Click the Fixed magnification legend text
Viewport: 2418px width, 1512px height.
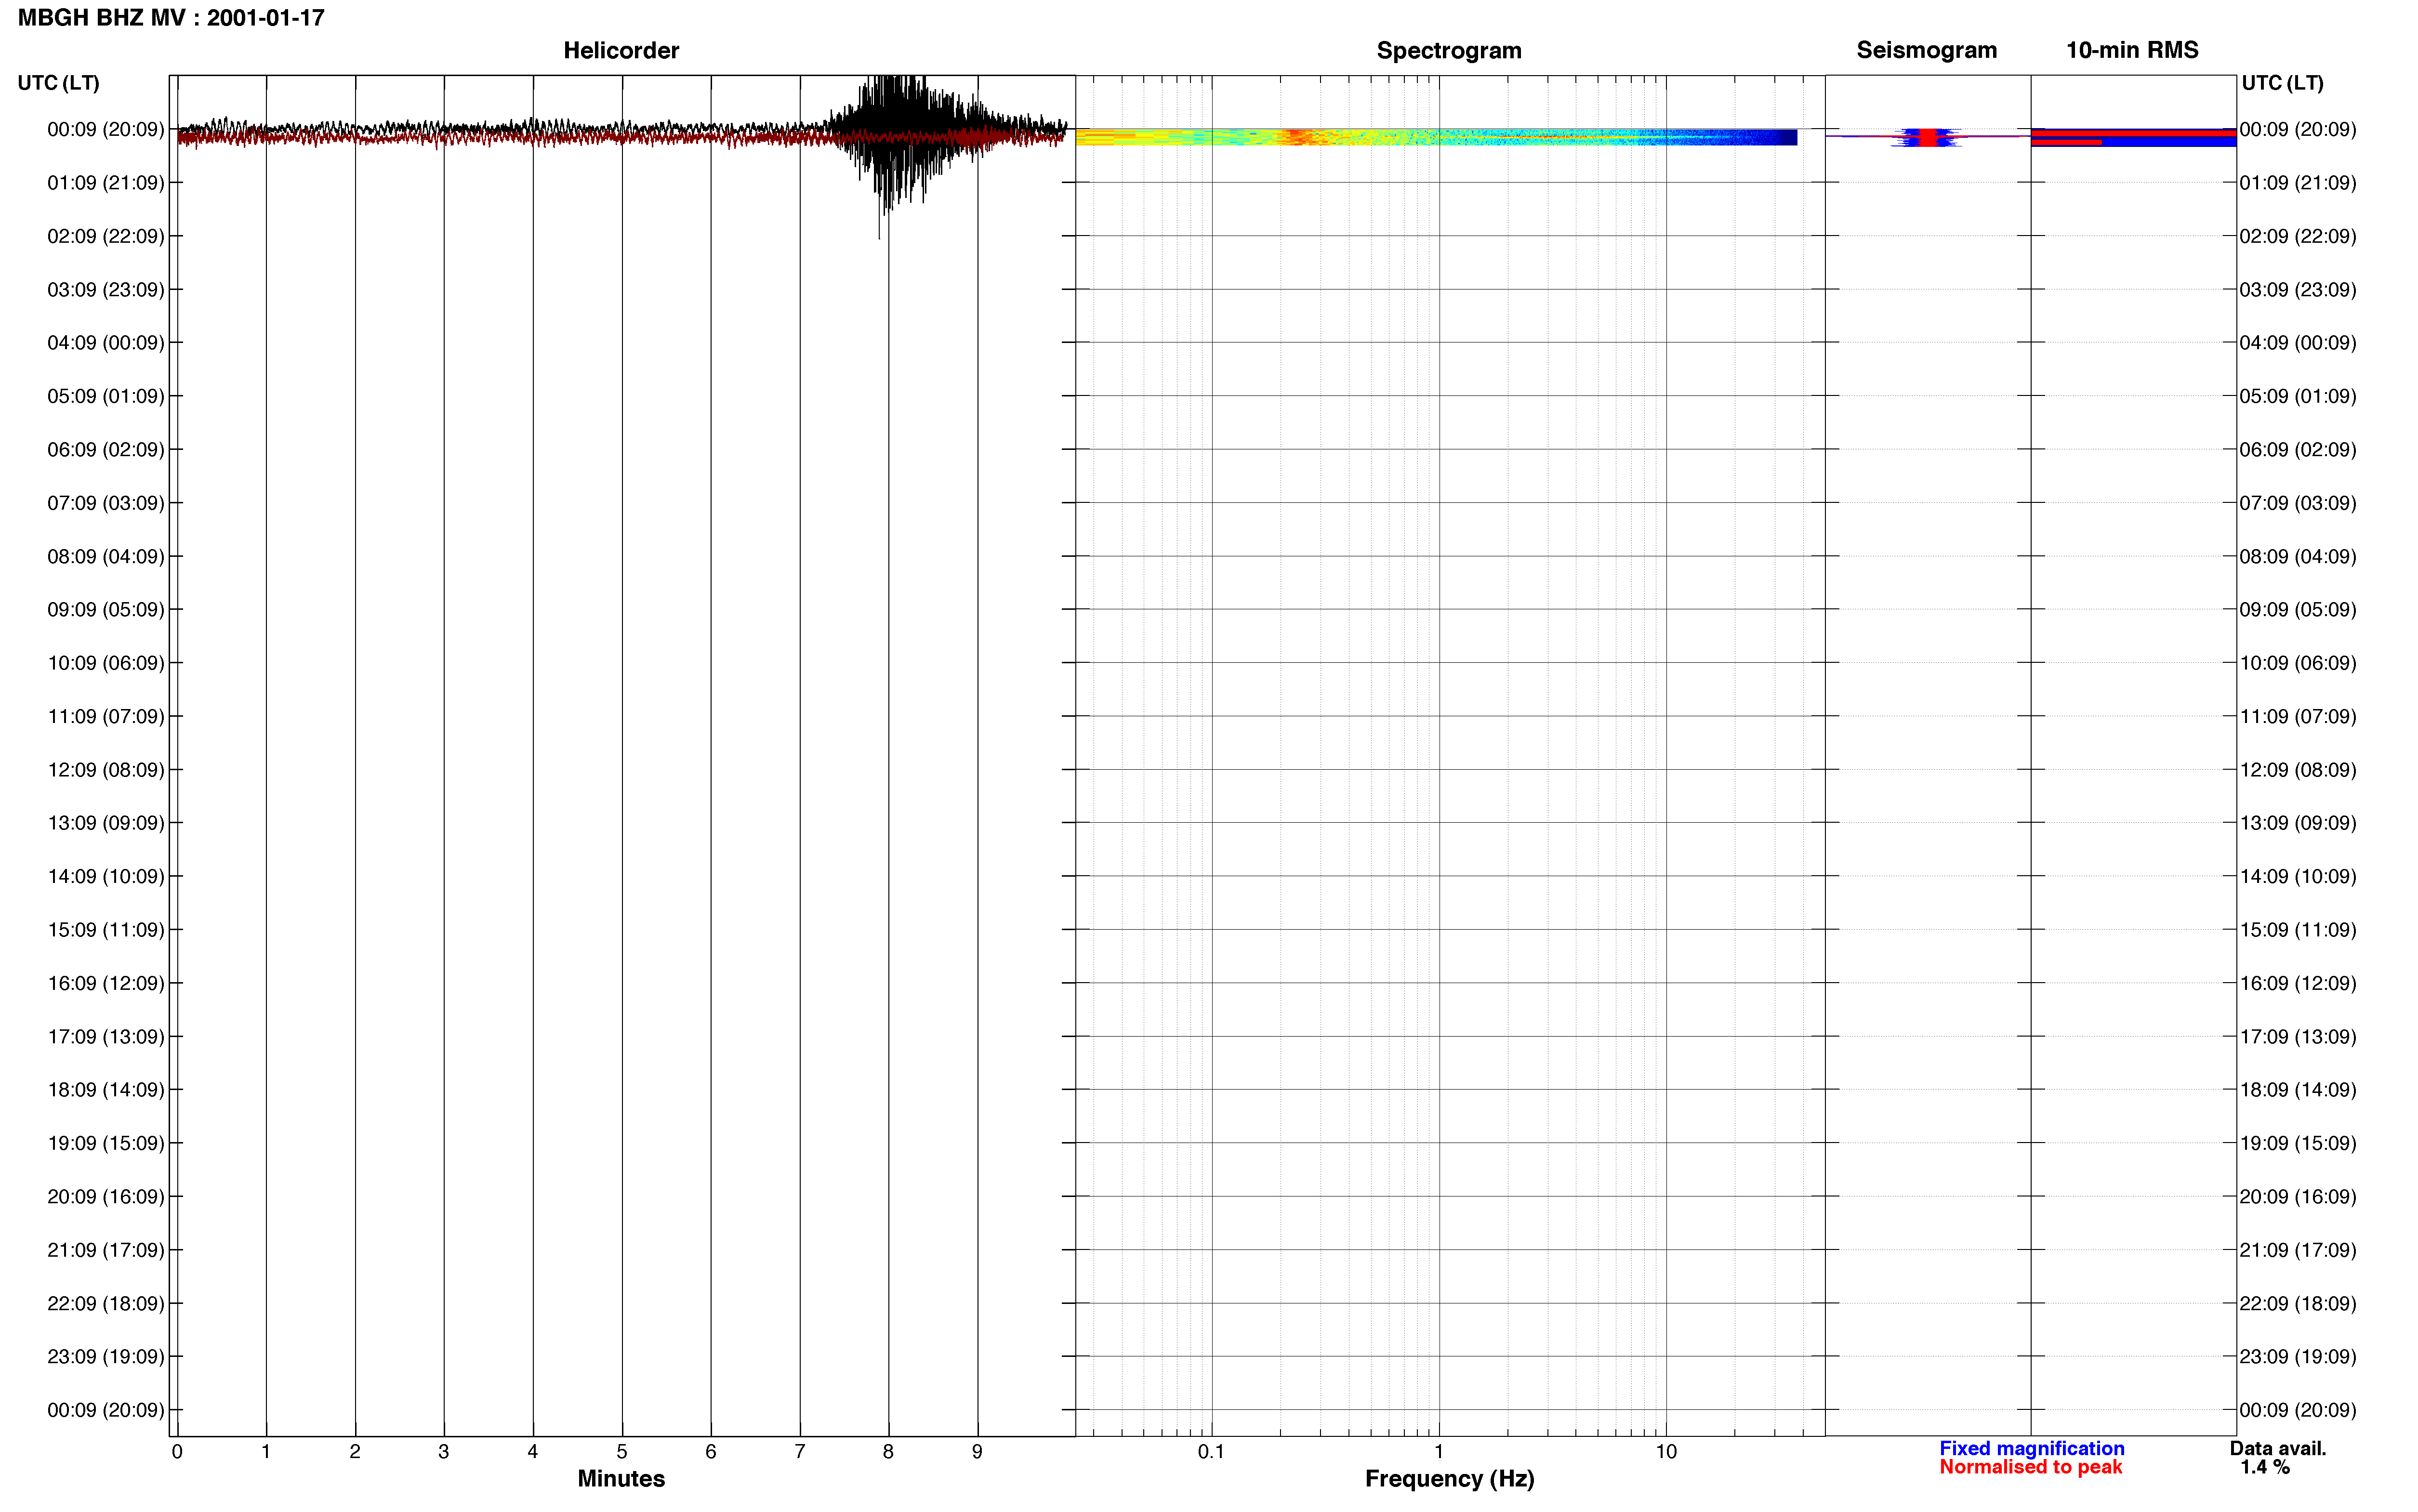(2031, 1448)
